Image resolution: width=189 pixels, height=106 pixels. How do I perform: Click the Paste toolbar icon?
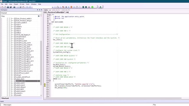coord(23,7)
